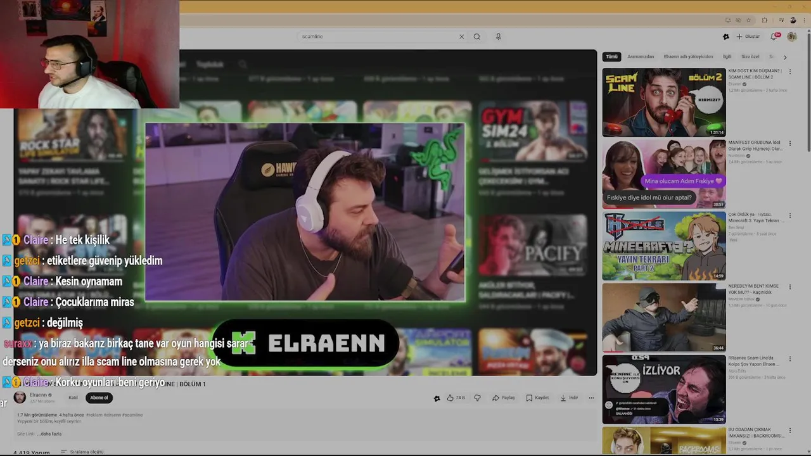The image size is (811, 456).
Task: Open BU ODADAN ÇIKMAK İMKANSIZ title
Action: (755, 433)
